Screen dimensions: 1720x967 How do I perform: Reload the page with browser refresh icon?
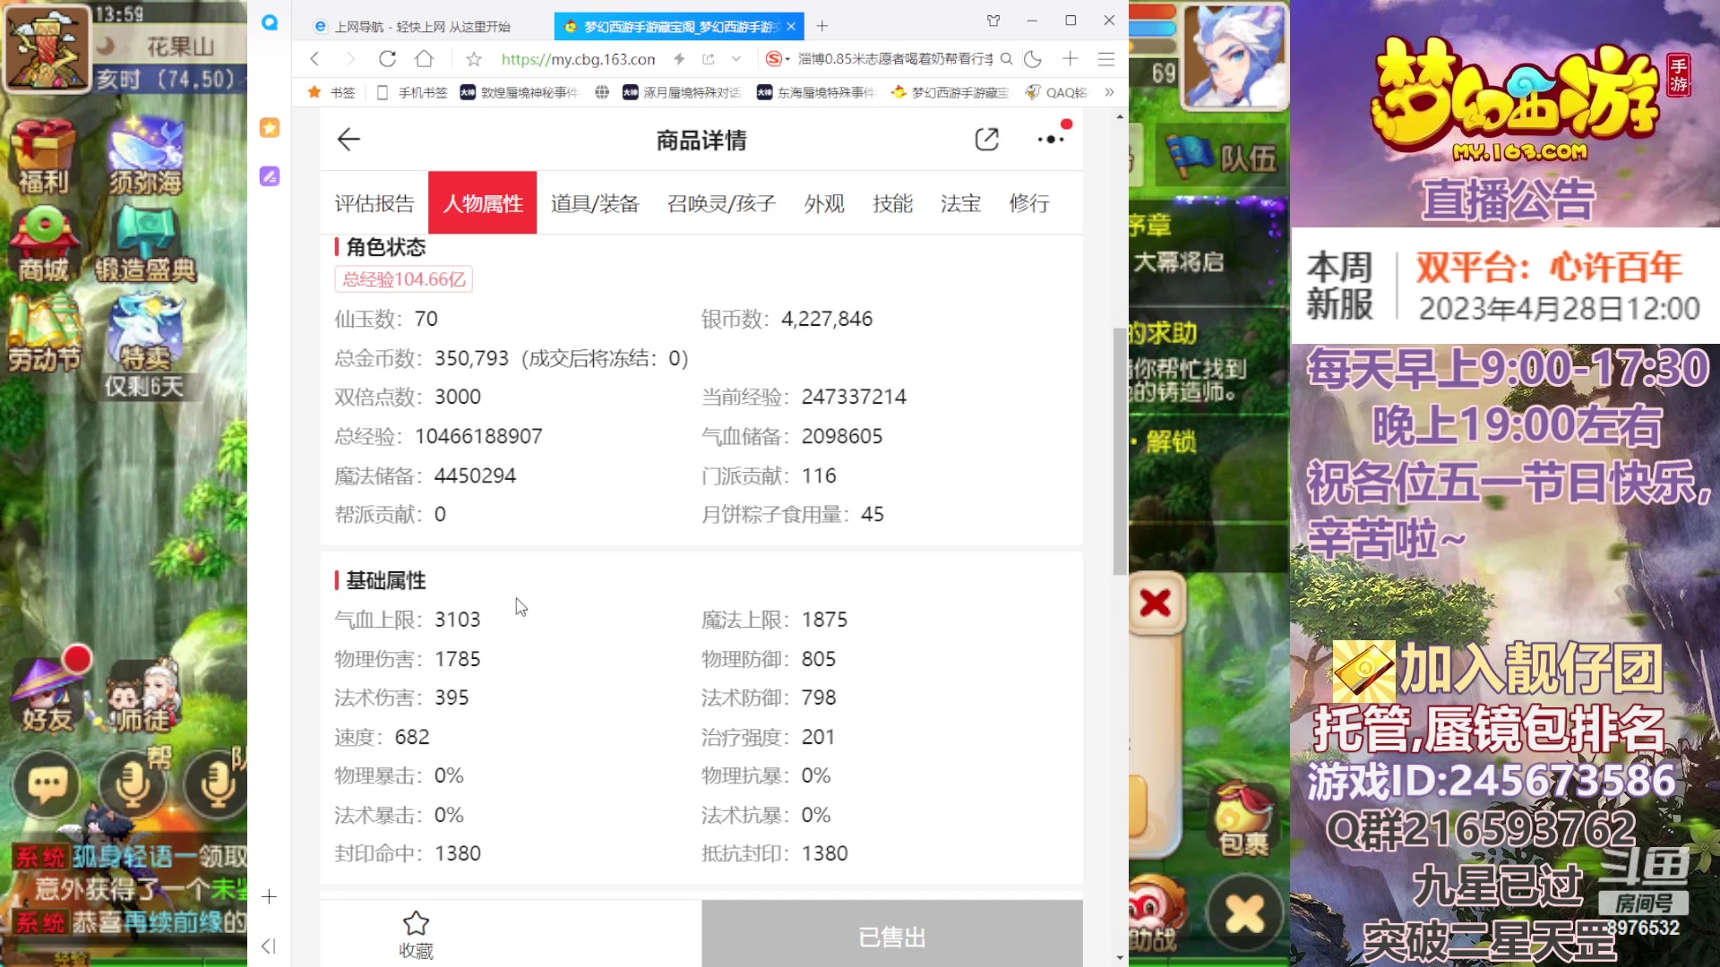(387, 59)
